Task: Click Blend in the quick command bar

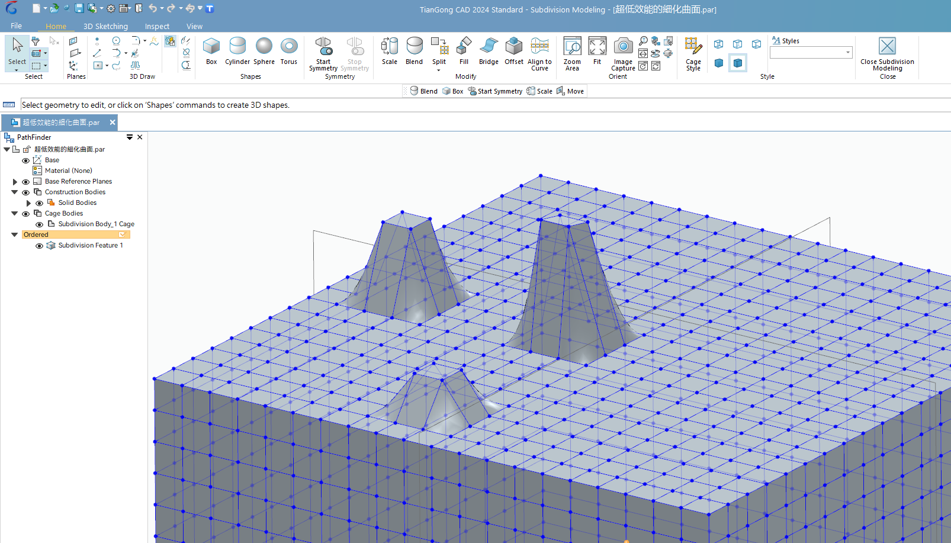Action: tap(423, 91)
